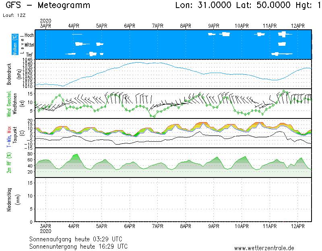This screenshot has width=322, height=251.
Task: Select 9APR on the bottom date axis
Action: coord(214,227)
